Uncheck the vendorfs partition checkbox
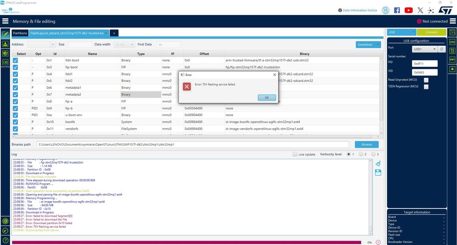This screenshot has height=245, width=457. tap(15, 129)
